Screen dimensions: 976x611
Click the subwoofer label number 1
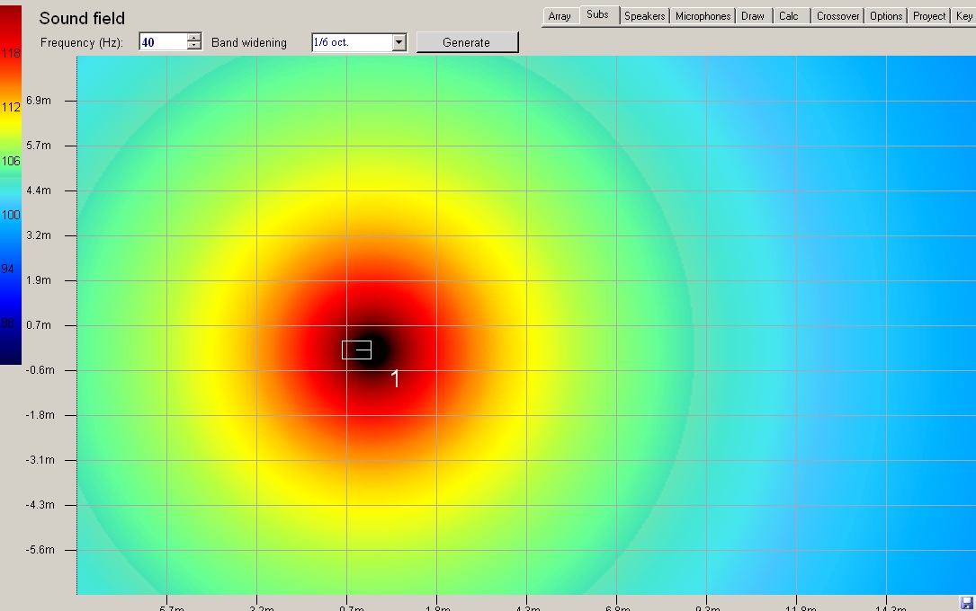(x=395, y=378)
